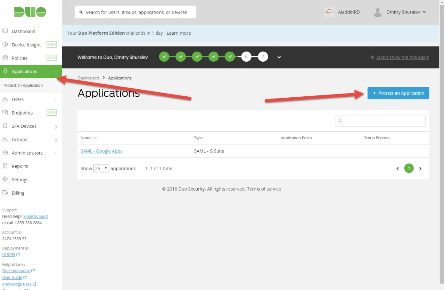The image size is (445, 290).
Task: Go to previous page arrow
Action: point(398,169)
